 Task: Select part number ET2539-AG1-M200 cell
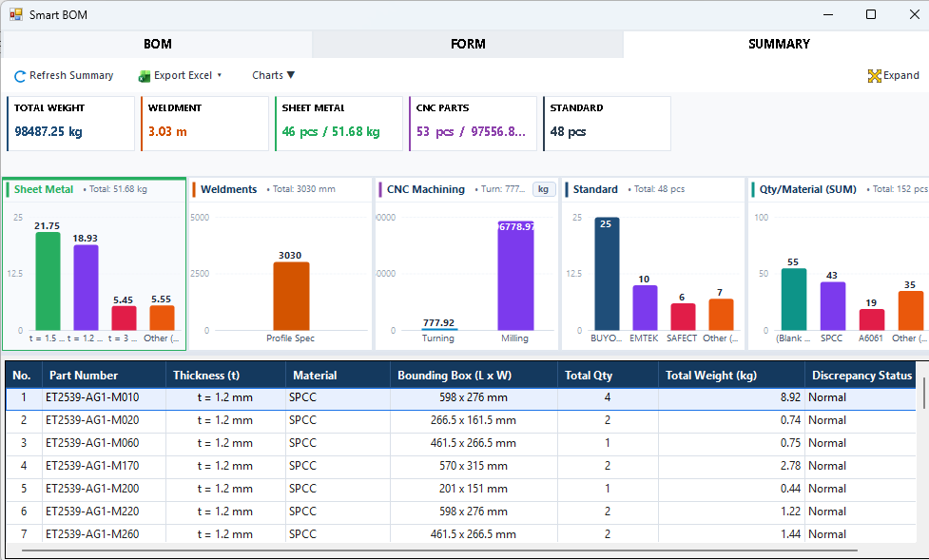[x=105, y=489]
